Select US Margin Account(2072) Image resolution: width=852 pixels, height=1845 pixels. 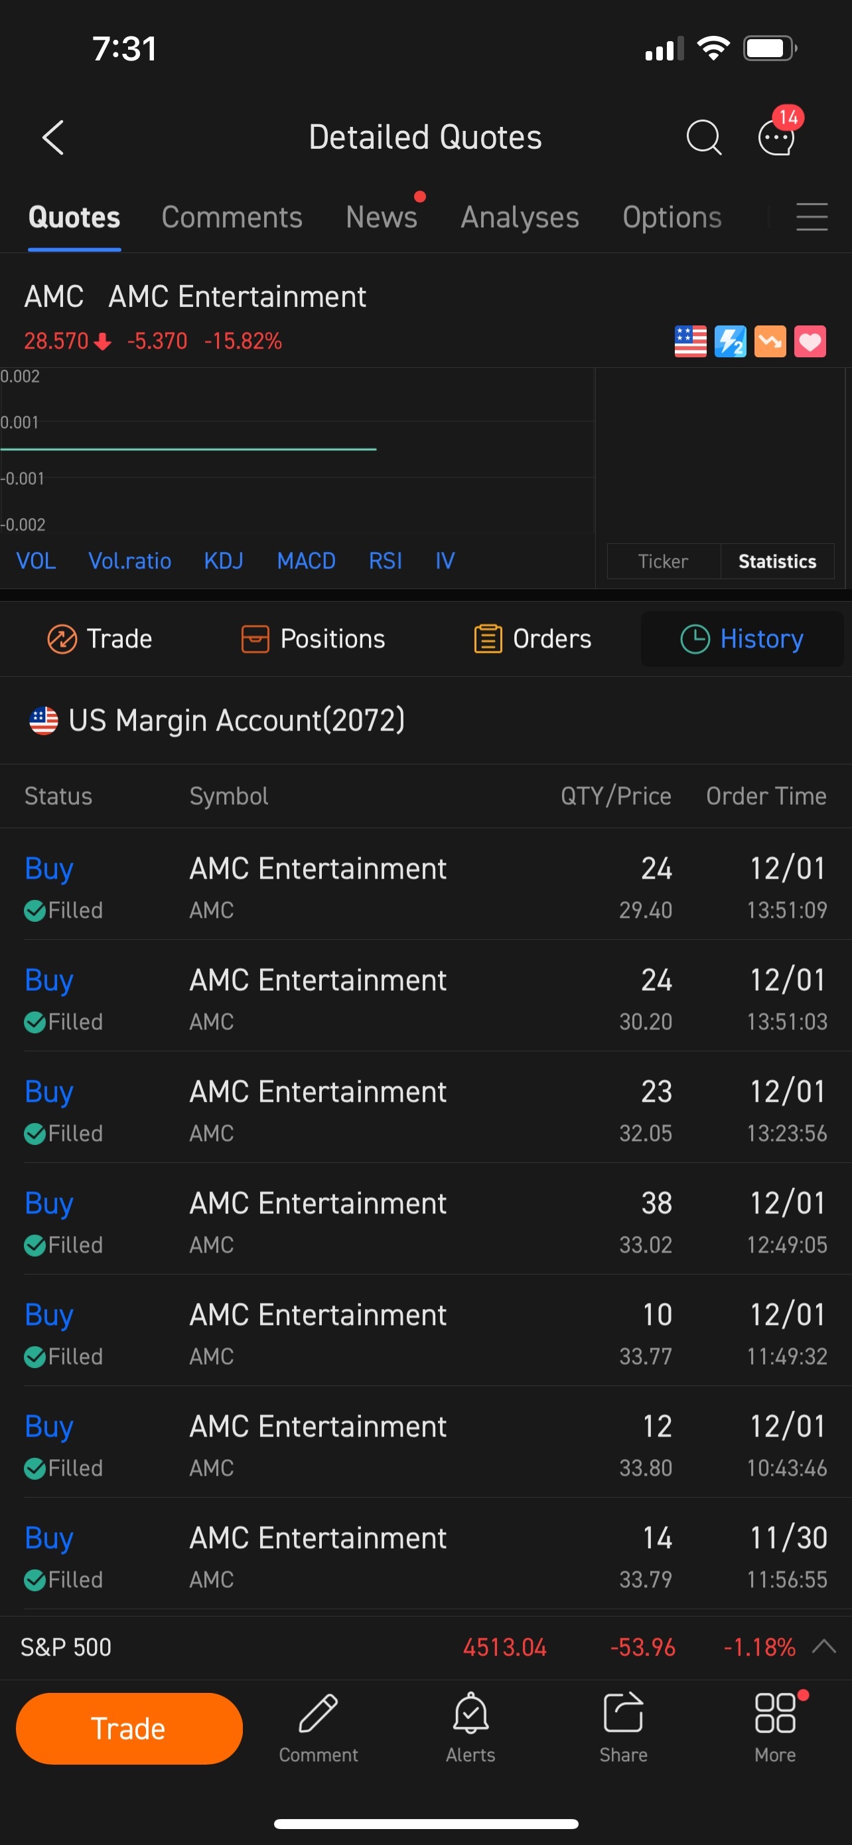point(236,720)
